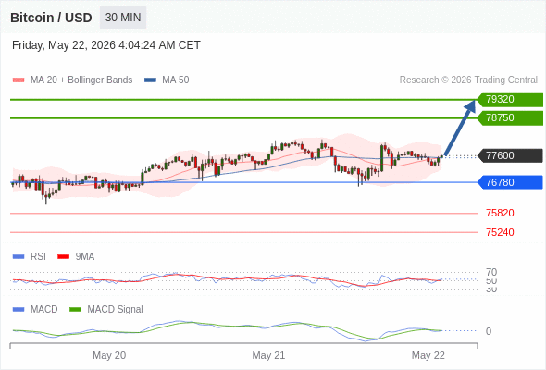Click the May 20 date axis label
This screenshot has width=546, height=370.
click(109, 355)
